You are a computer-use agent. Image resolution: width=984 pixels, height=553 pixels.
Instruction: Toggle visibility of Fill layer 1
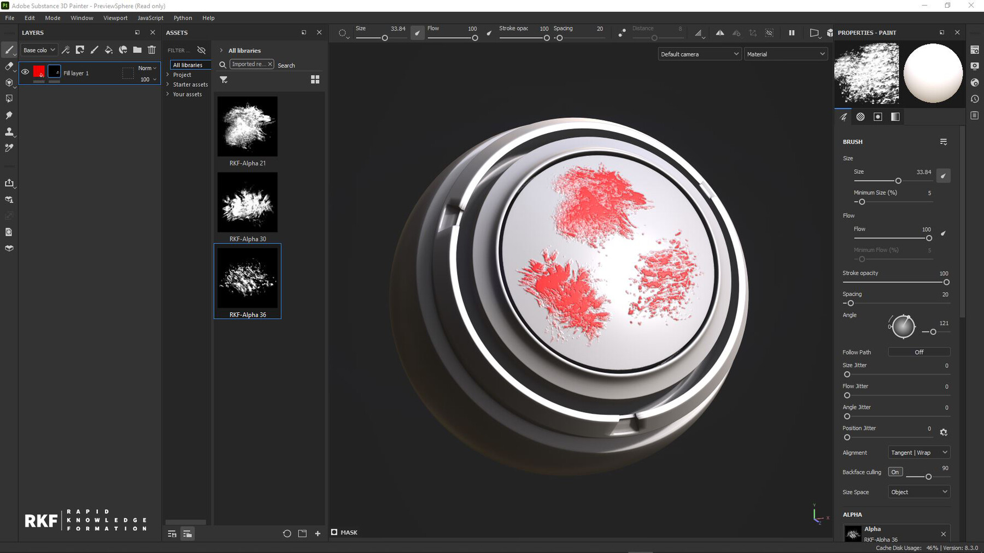click(x=25, y=72)
